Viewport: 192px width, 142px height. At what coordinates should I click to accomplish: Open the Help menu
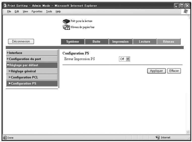point(58,12)
